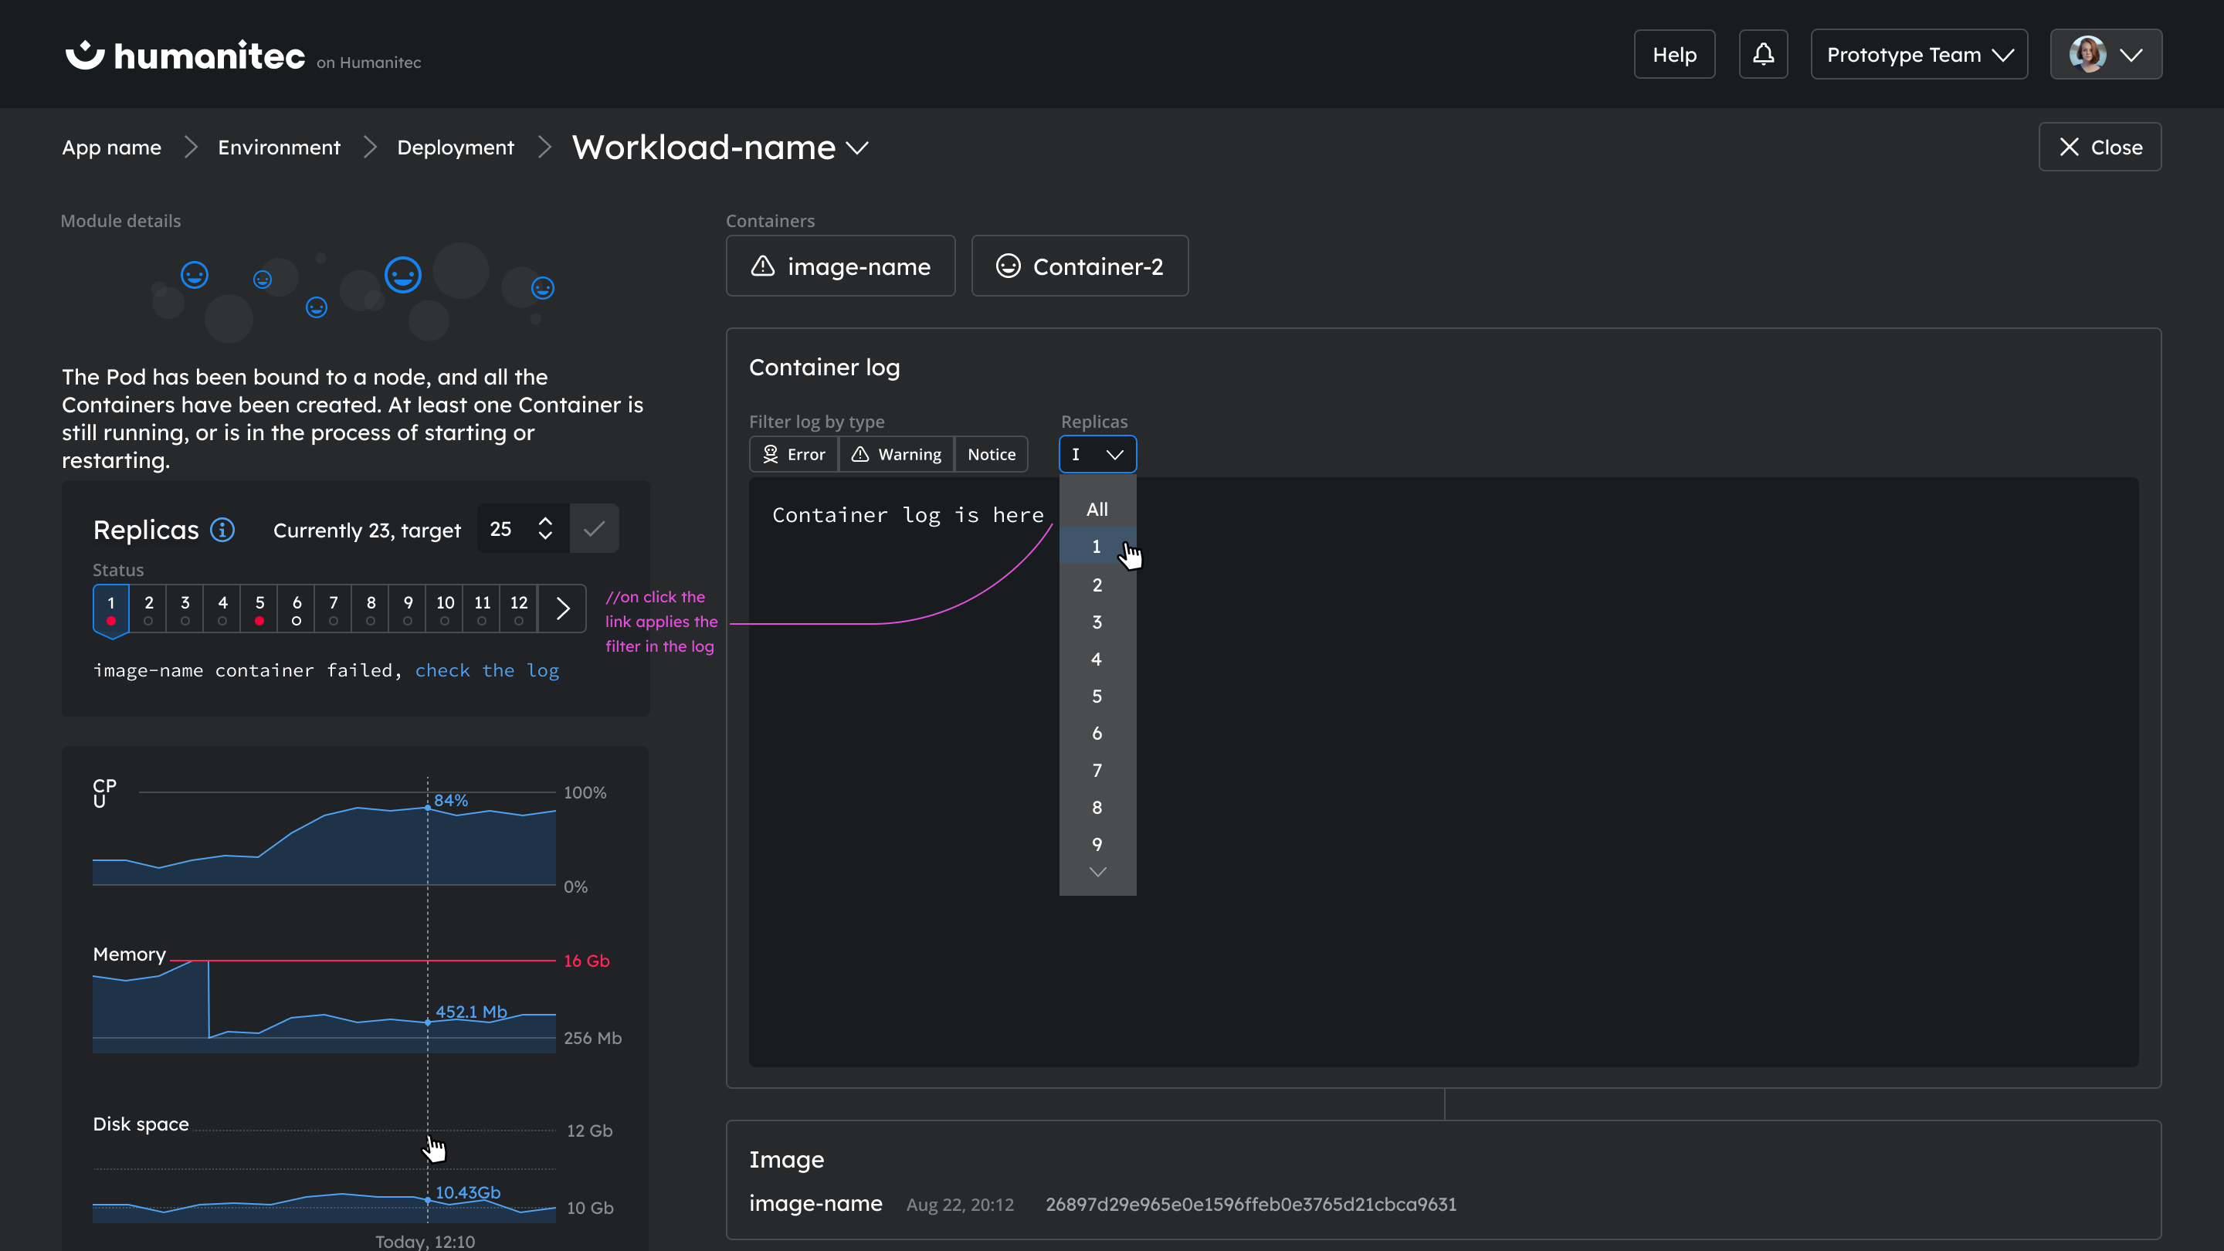Click the notification bell icon
This screenshot has width=2224, height=1251.
pyautogui.click(x=1762, y=54)
